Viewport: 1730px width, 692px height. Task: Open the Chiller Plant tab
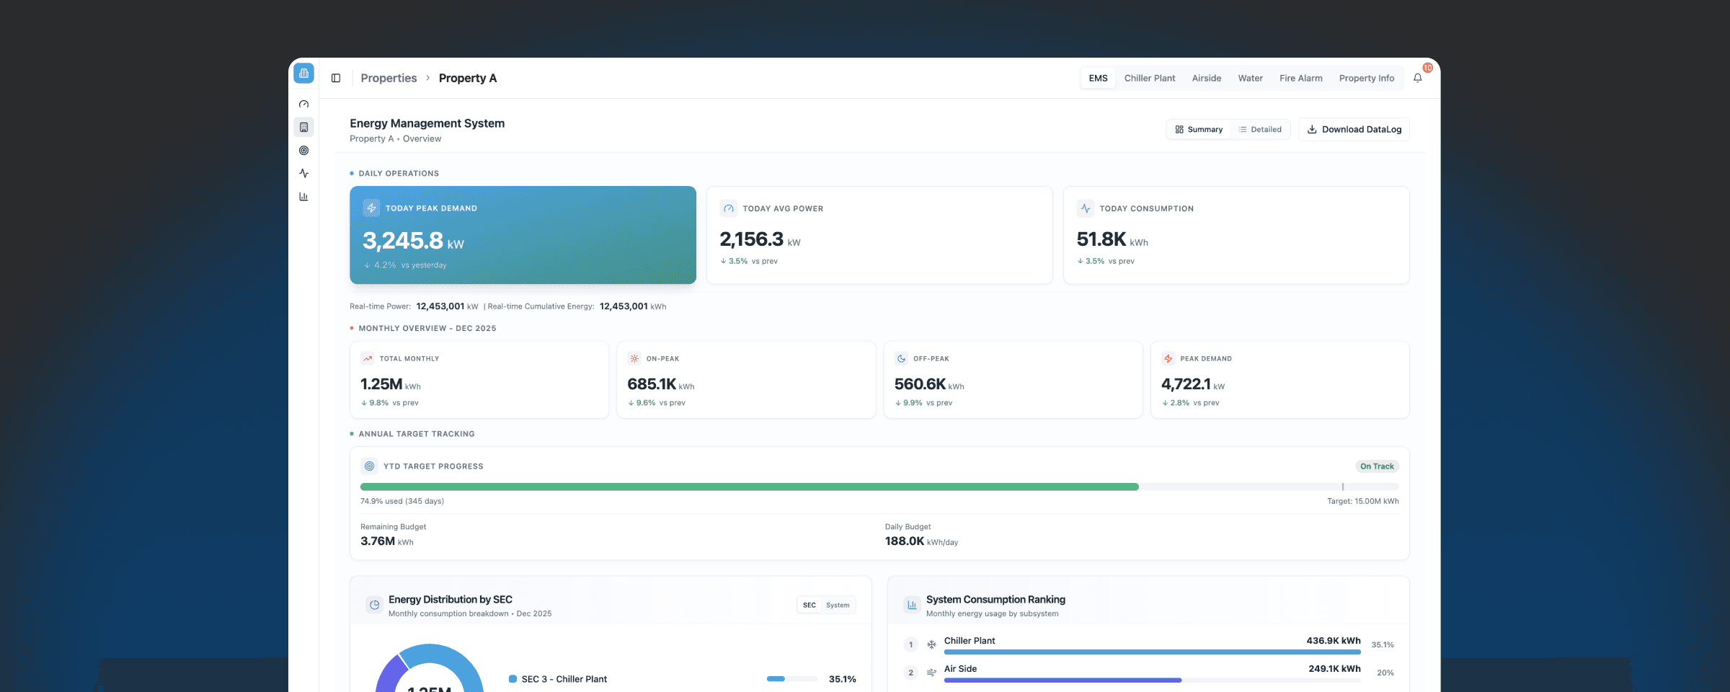pos(1150,78)
